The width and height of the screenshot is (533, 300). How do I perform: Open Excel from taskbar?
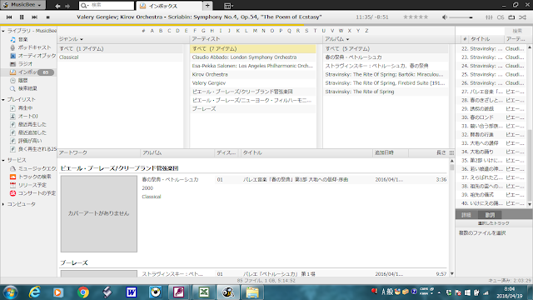click(203, 292)
